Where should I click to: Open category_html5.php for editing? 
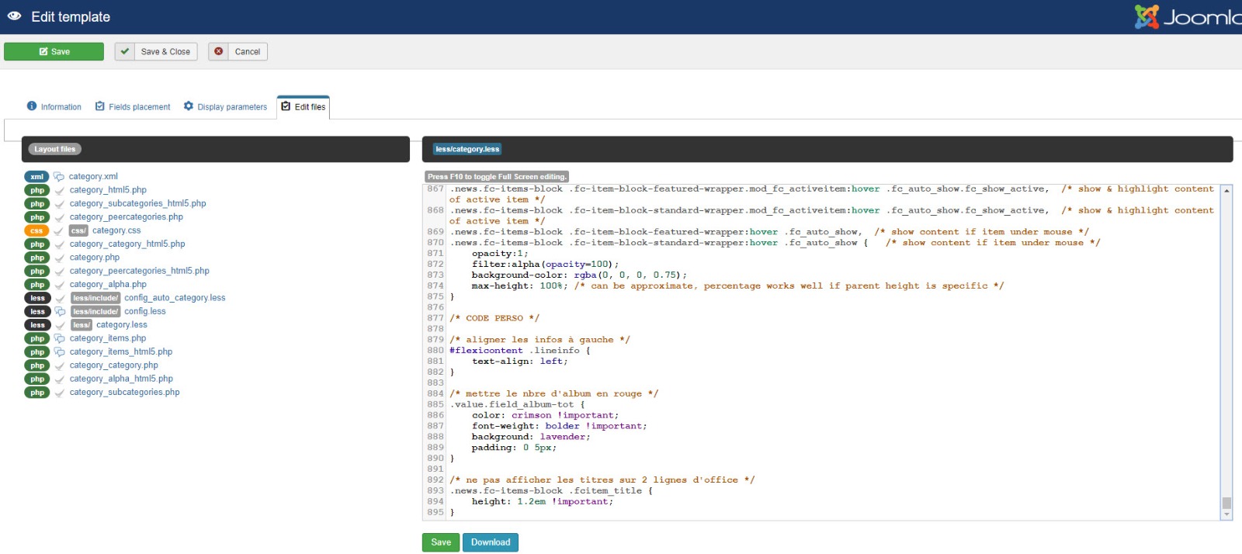(108, 190)
